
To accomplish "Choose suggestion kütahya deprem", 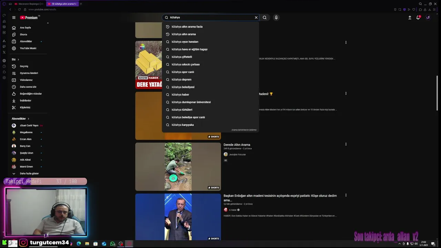I will [210, 80].
